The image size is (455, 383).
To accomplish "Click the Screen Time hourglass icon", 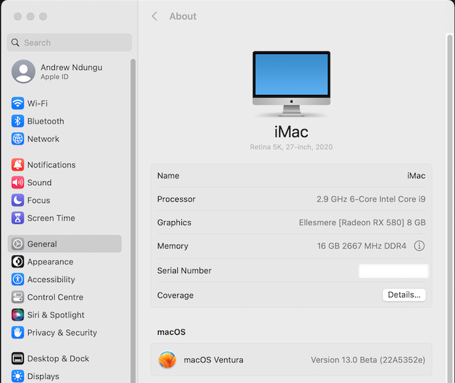I will [17, 218].
